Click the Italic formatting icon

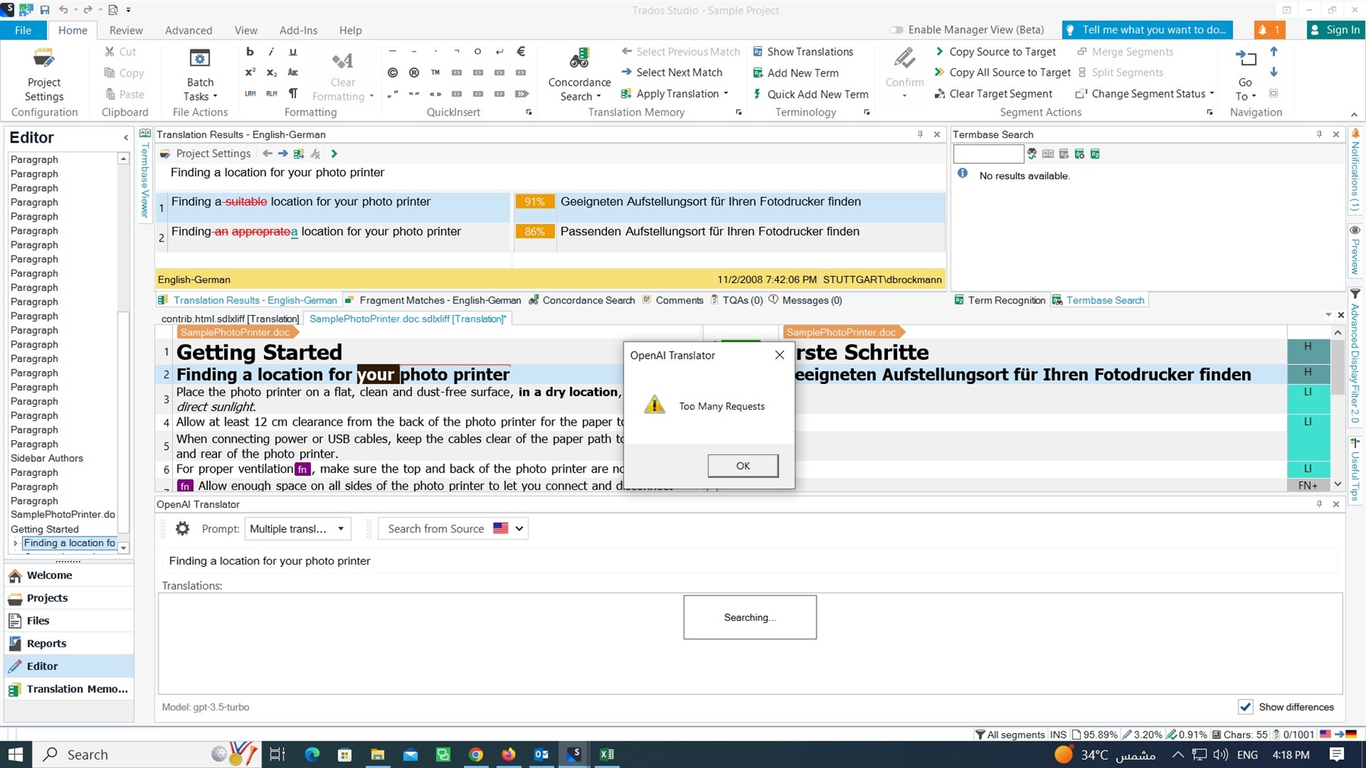click(271, 52)
